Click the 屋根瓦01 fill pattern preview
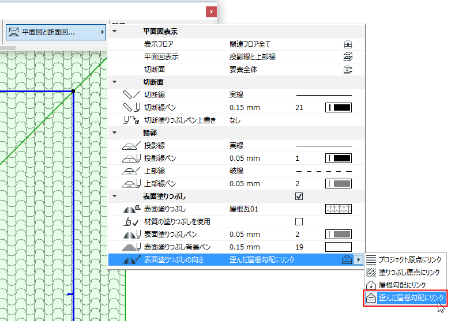This screenshot has width=455, height=321. [339, 209]
